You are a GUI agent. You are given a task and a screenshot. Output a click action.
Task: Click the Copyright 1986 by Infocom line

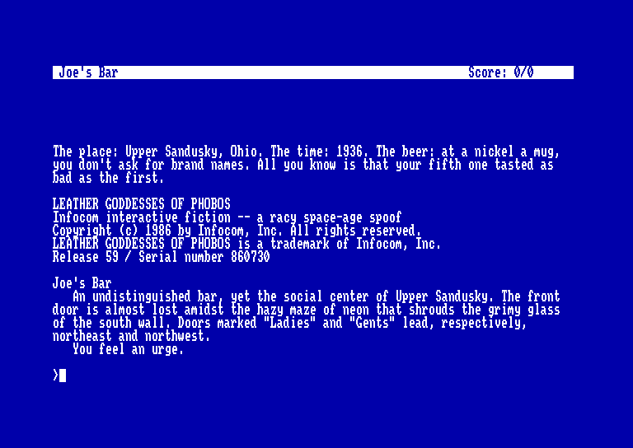click(x=237, y=231)
